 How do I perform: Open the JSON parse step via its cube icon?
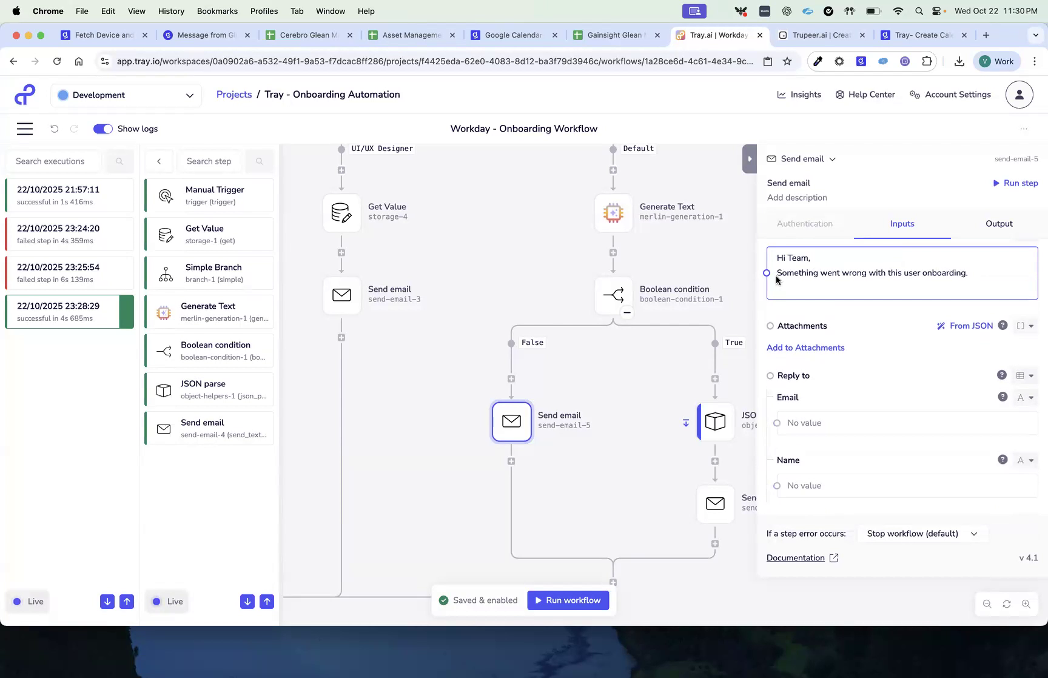(716, 421)
